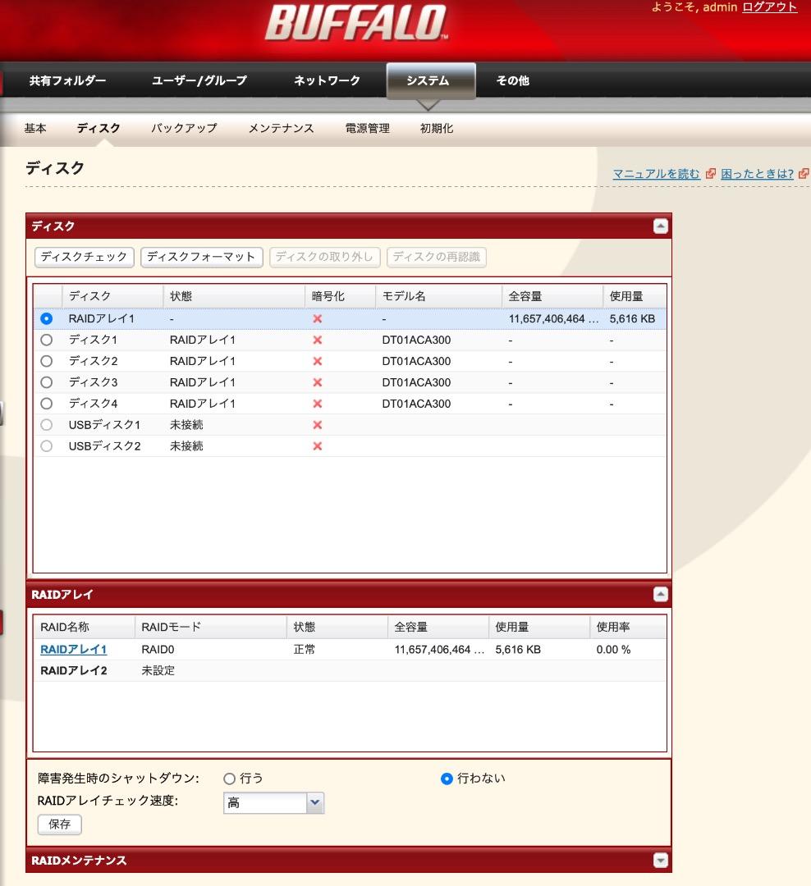
Task: Open the RAIDアレイチェック速度 dropdown
Action: (x=316, y=803)
